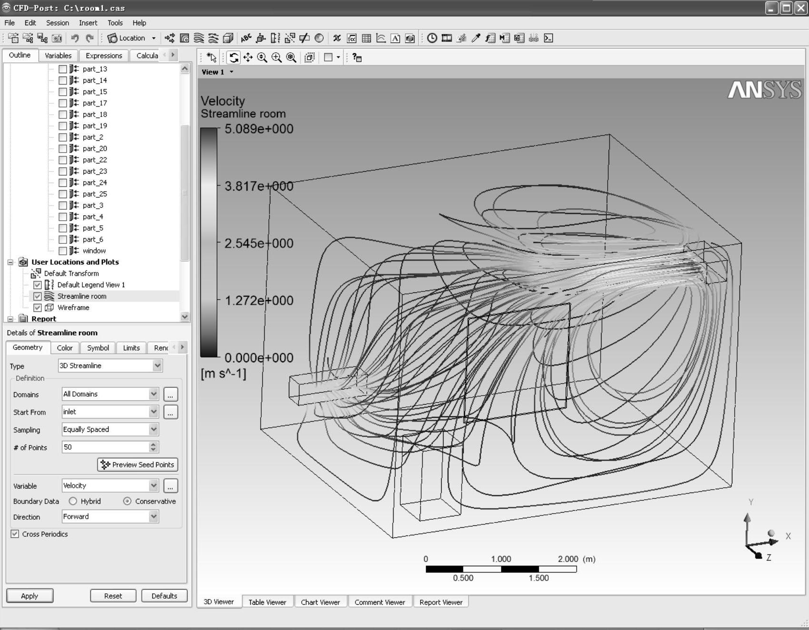This screenshot has width=809, height=630.
Task: Click the Fit View magnifier icon
Action: 291,58
